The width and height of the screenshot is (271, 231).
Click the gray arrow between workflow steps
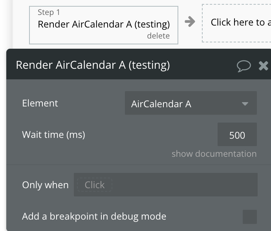[x=190, y=22]
